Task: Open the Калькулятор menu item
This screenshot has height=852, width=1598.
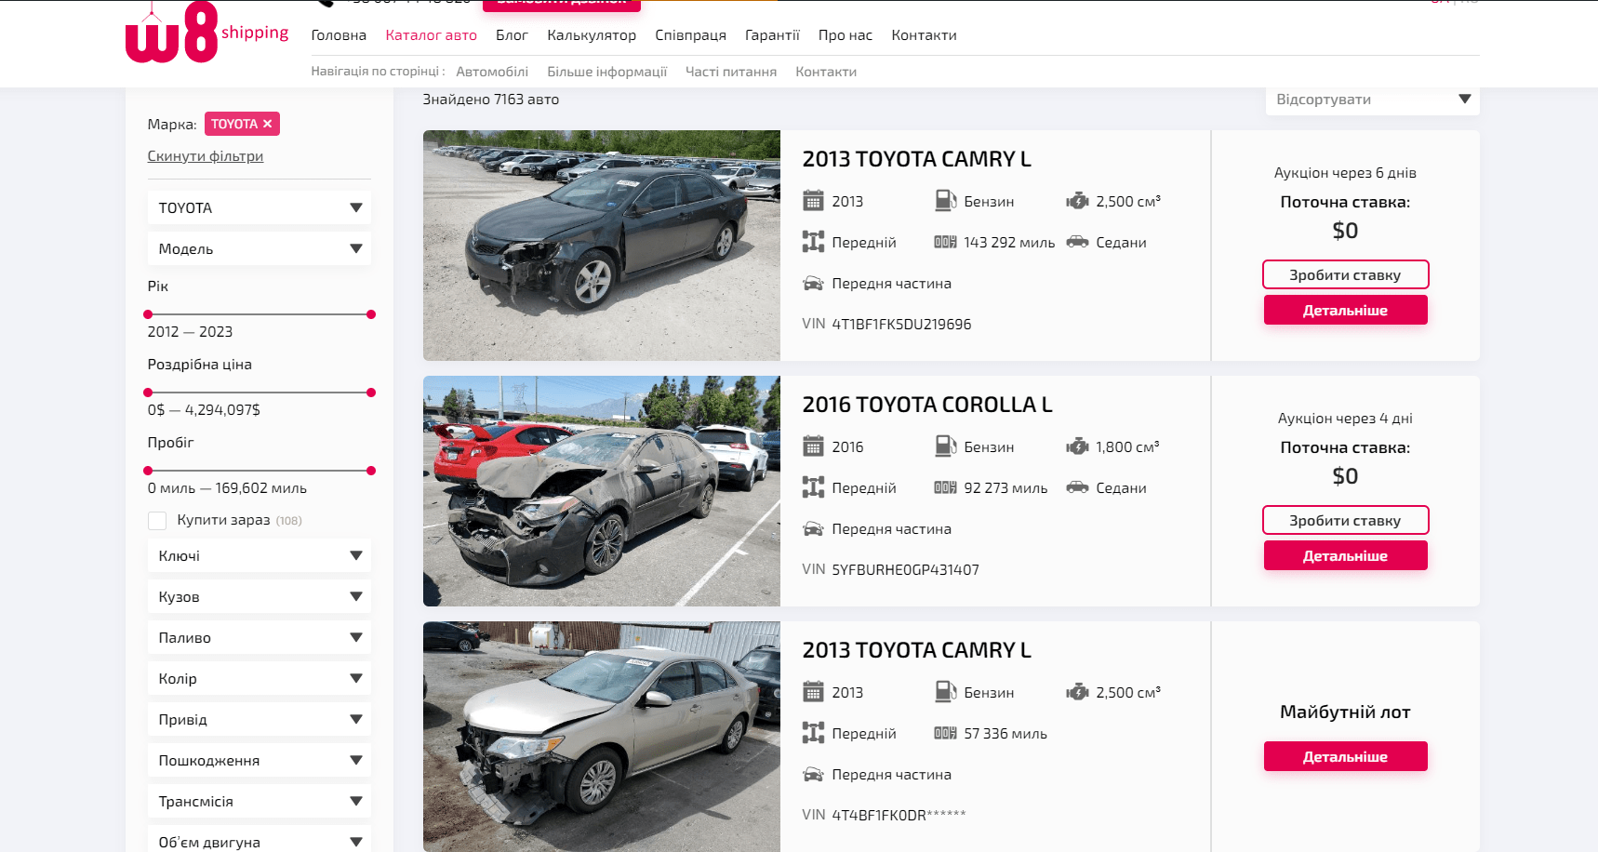Action: [x=592, y=35]
